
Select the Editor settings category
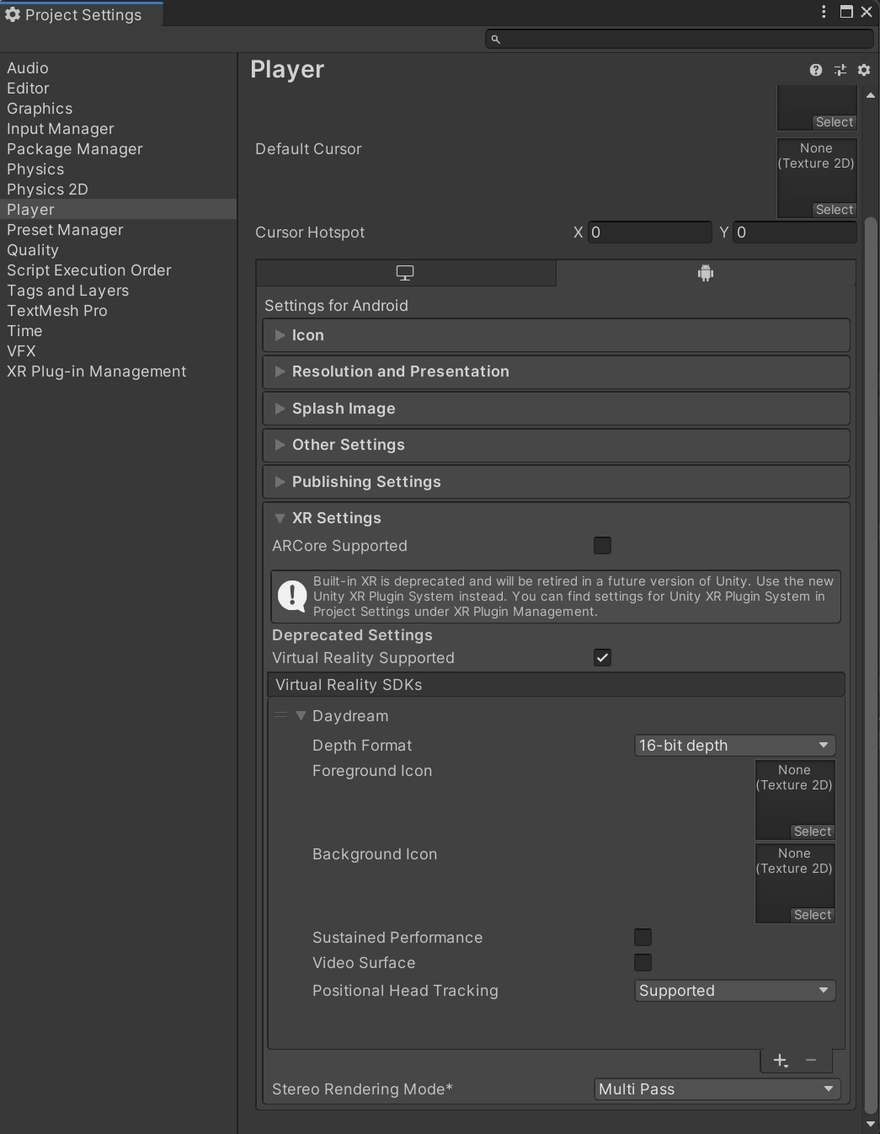(118, 88)
